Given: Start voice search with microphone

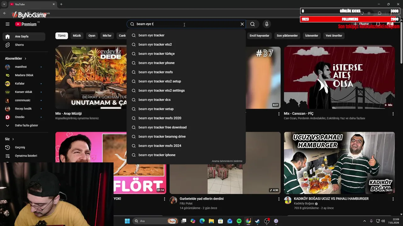Looking at the screenshot, I should [x=267, y=24].
